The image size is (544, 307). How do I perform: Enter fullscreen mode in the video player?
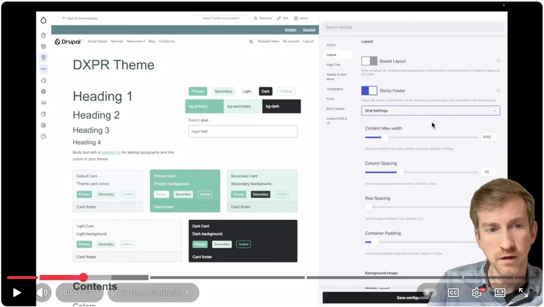click(x=523, y=293)
